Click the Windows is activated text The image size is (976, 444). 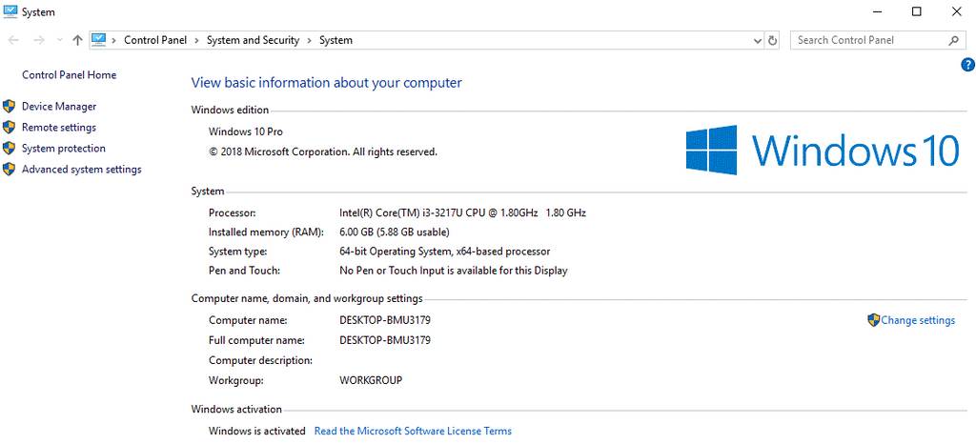257,431
